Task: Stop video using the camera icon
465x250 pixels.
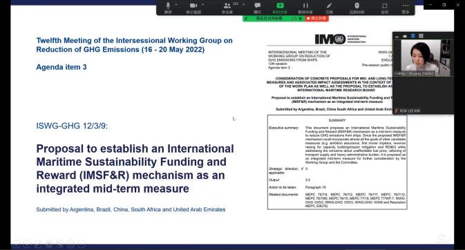Action: (193, 8)
